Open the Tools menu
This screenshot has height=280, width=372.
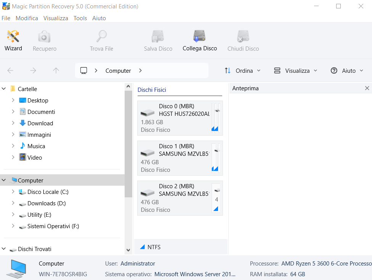pos(80,18)
